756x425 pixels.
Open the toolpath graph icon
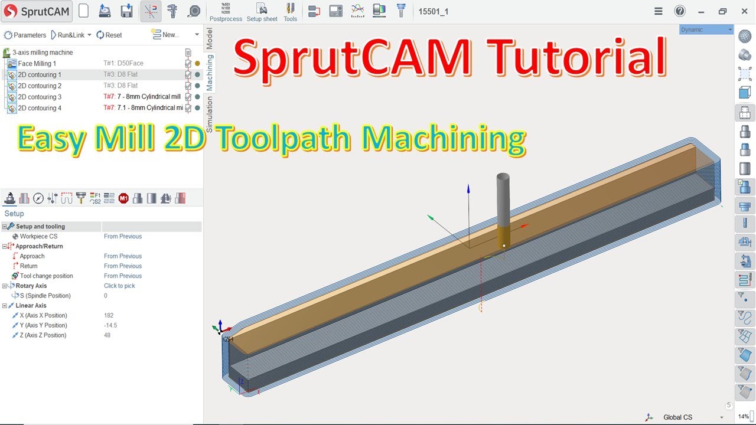357,11
